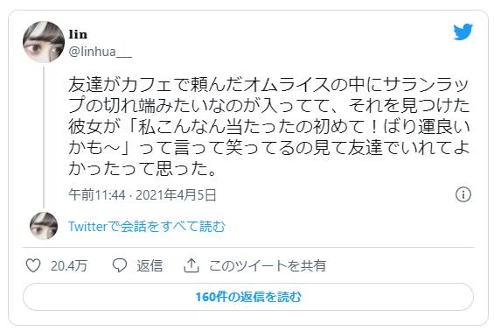The width and height of the screenshot is (494, 331).
Task: Select the 返信 reply label
Action: click(150, 265)
